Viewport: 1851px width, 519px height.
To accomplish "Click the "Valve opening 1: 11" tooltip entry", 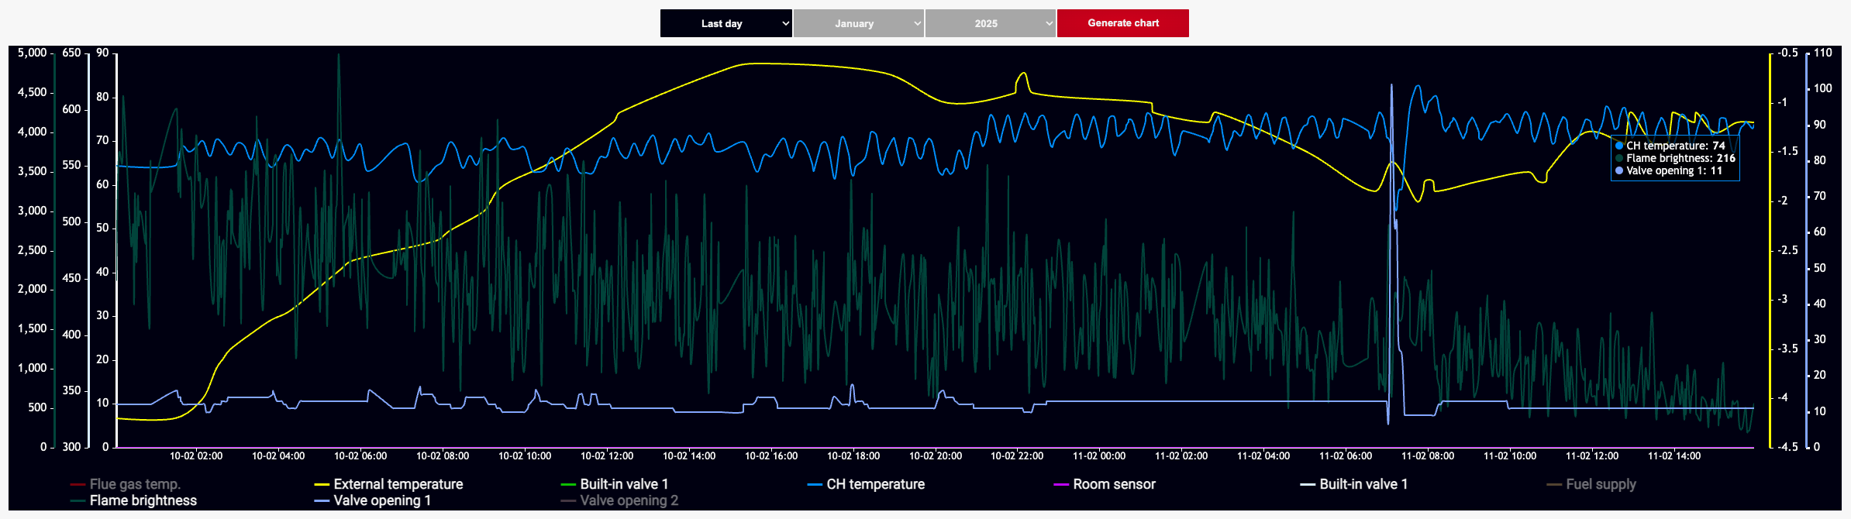I will 1673,170.
